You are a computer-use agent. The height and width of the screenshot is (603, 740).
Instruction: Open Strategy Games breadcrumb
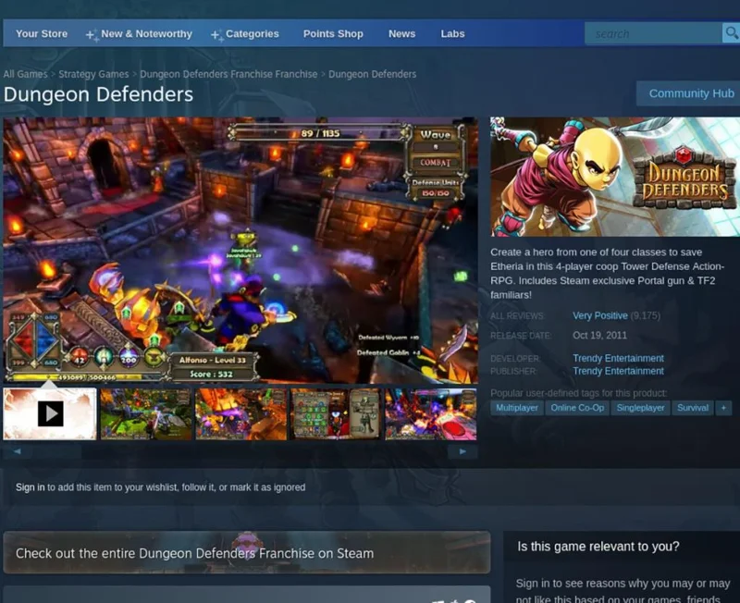click(93, 74)
